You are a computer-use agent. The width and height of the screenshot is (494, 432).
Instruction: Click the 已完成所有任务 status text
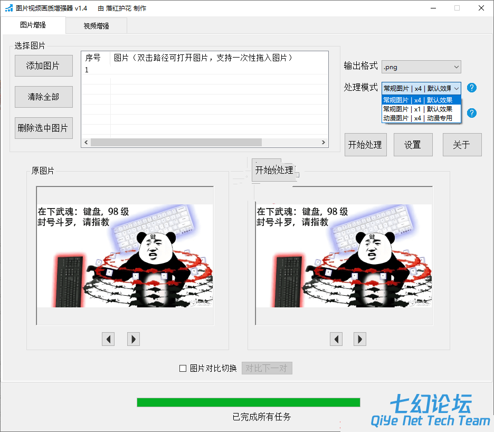pos(262,417)
